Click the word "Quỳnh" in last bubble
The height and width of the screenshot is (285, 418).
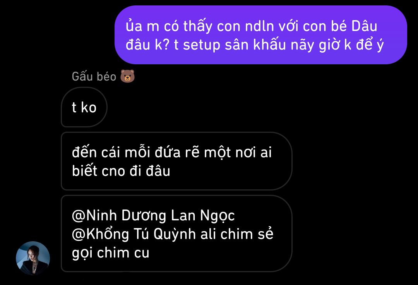click(x=174, y=234)
